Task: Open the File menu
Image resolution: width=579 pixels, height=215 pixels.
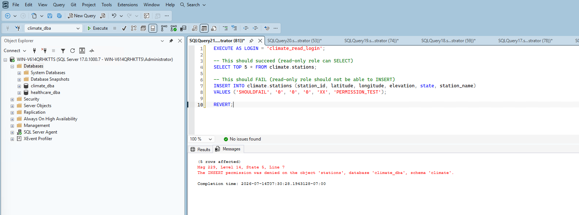Action: tap(16, 5)
